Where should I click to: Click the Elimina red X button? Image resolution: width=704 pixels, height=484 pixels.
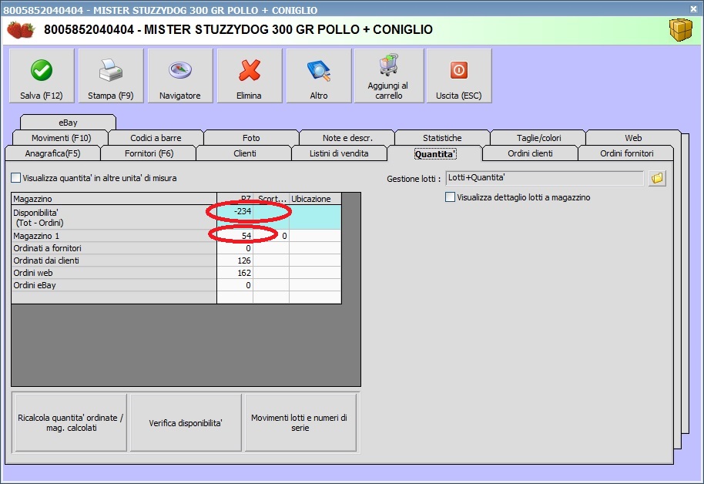[250, 76]
